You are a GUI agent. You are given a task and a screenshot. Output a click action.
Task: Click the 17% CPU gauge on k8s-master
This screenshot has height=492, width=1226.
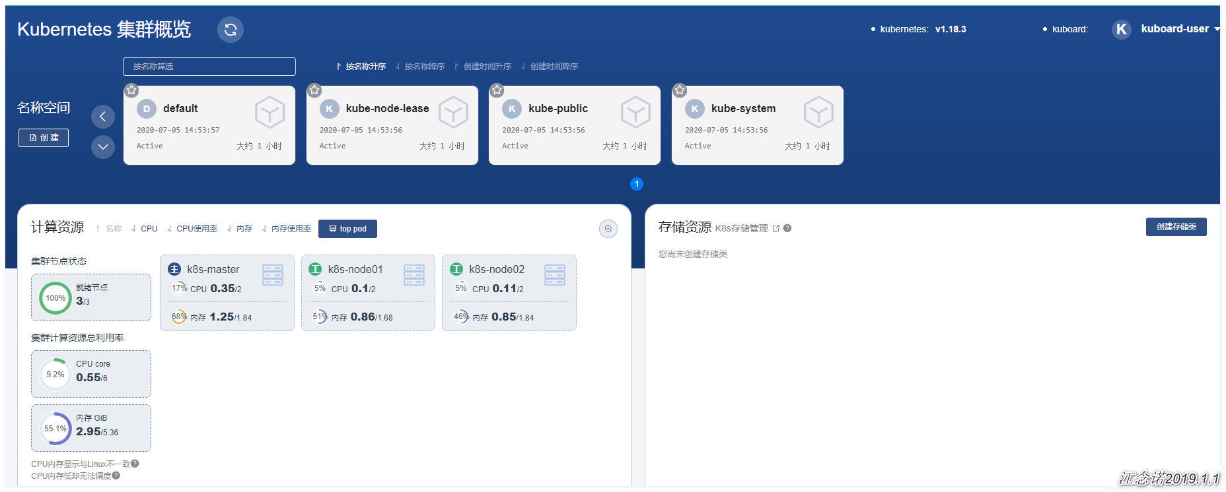point(179,288)
